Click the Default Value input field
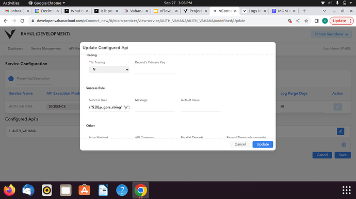 (201, 107)
